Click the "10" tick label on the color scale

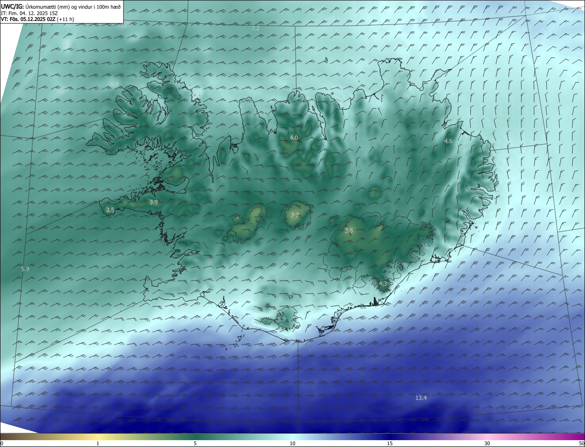coord(292,443)
